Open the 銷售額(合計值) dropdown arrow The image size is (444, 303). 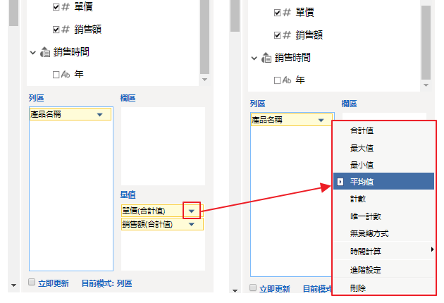tap(191, 224)
